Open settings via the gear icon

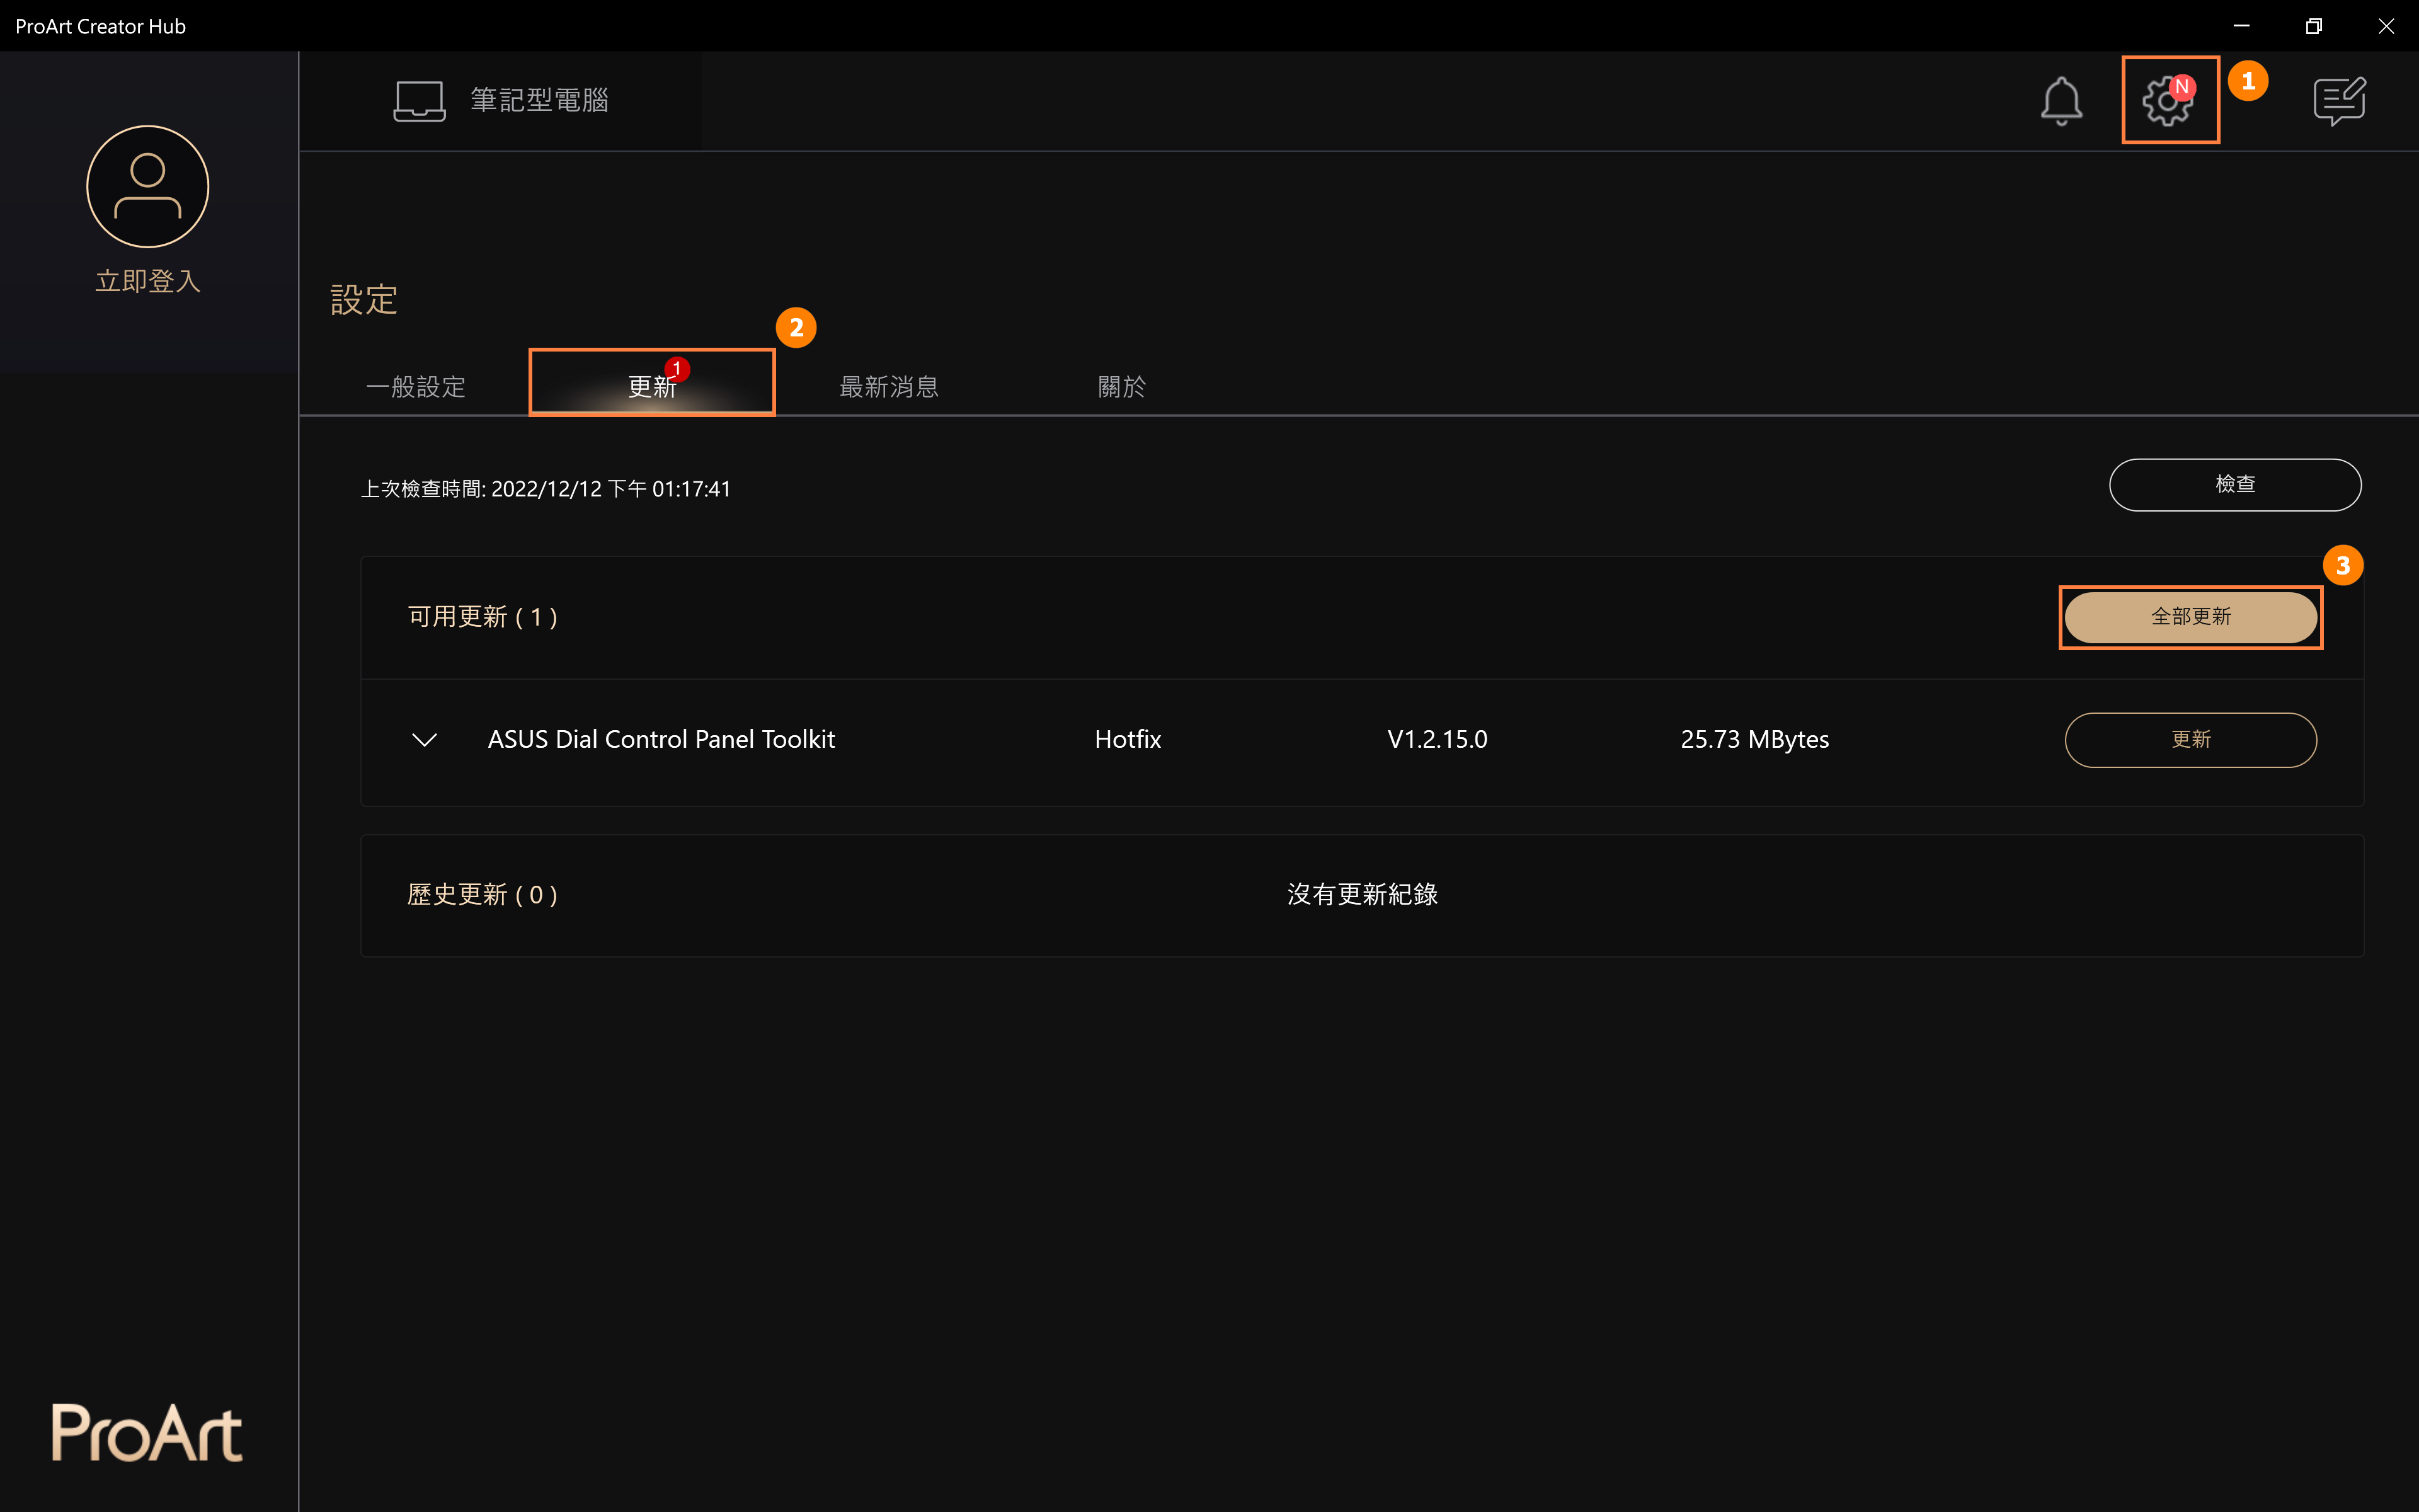[2168, 101]
